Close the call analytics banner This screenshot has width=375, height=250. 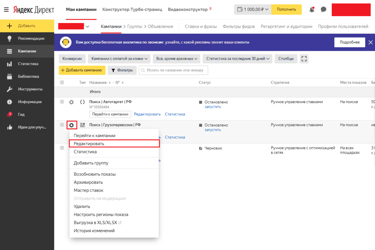pyautogui.click(x=371, y=42)
